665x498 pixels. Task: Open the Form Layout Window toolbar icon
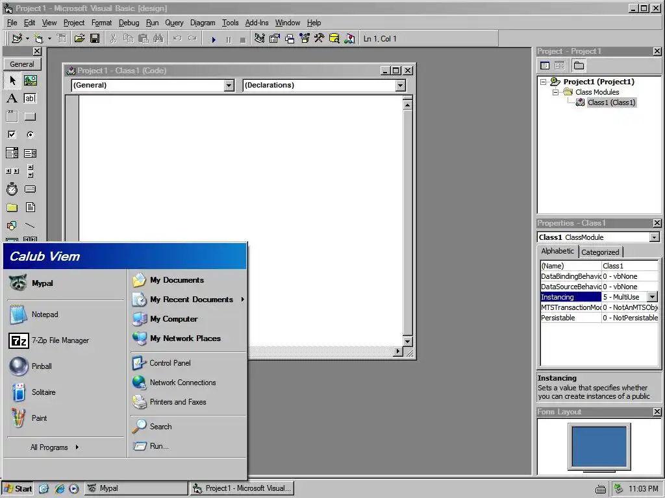(290, 39)
